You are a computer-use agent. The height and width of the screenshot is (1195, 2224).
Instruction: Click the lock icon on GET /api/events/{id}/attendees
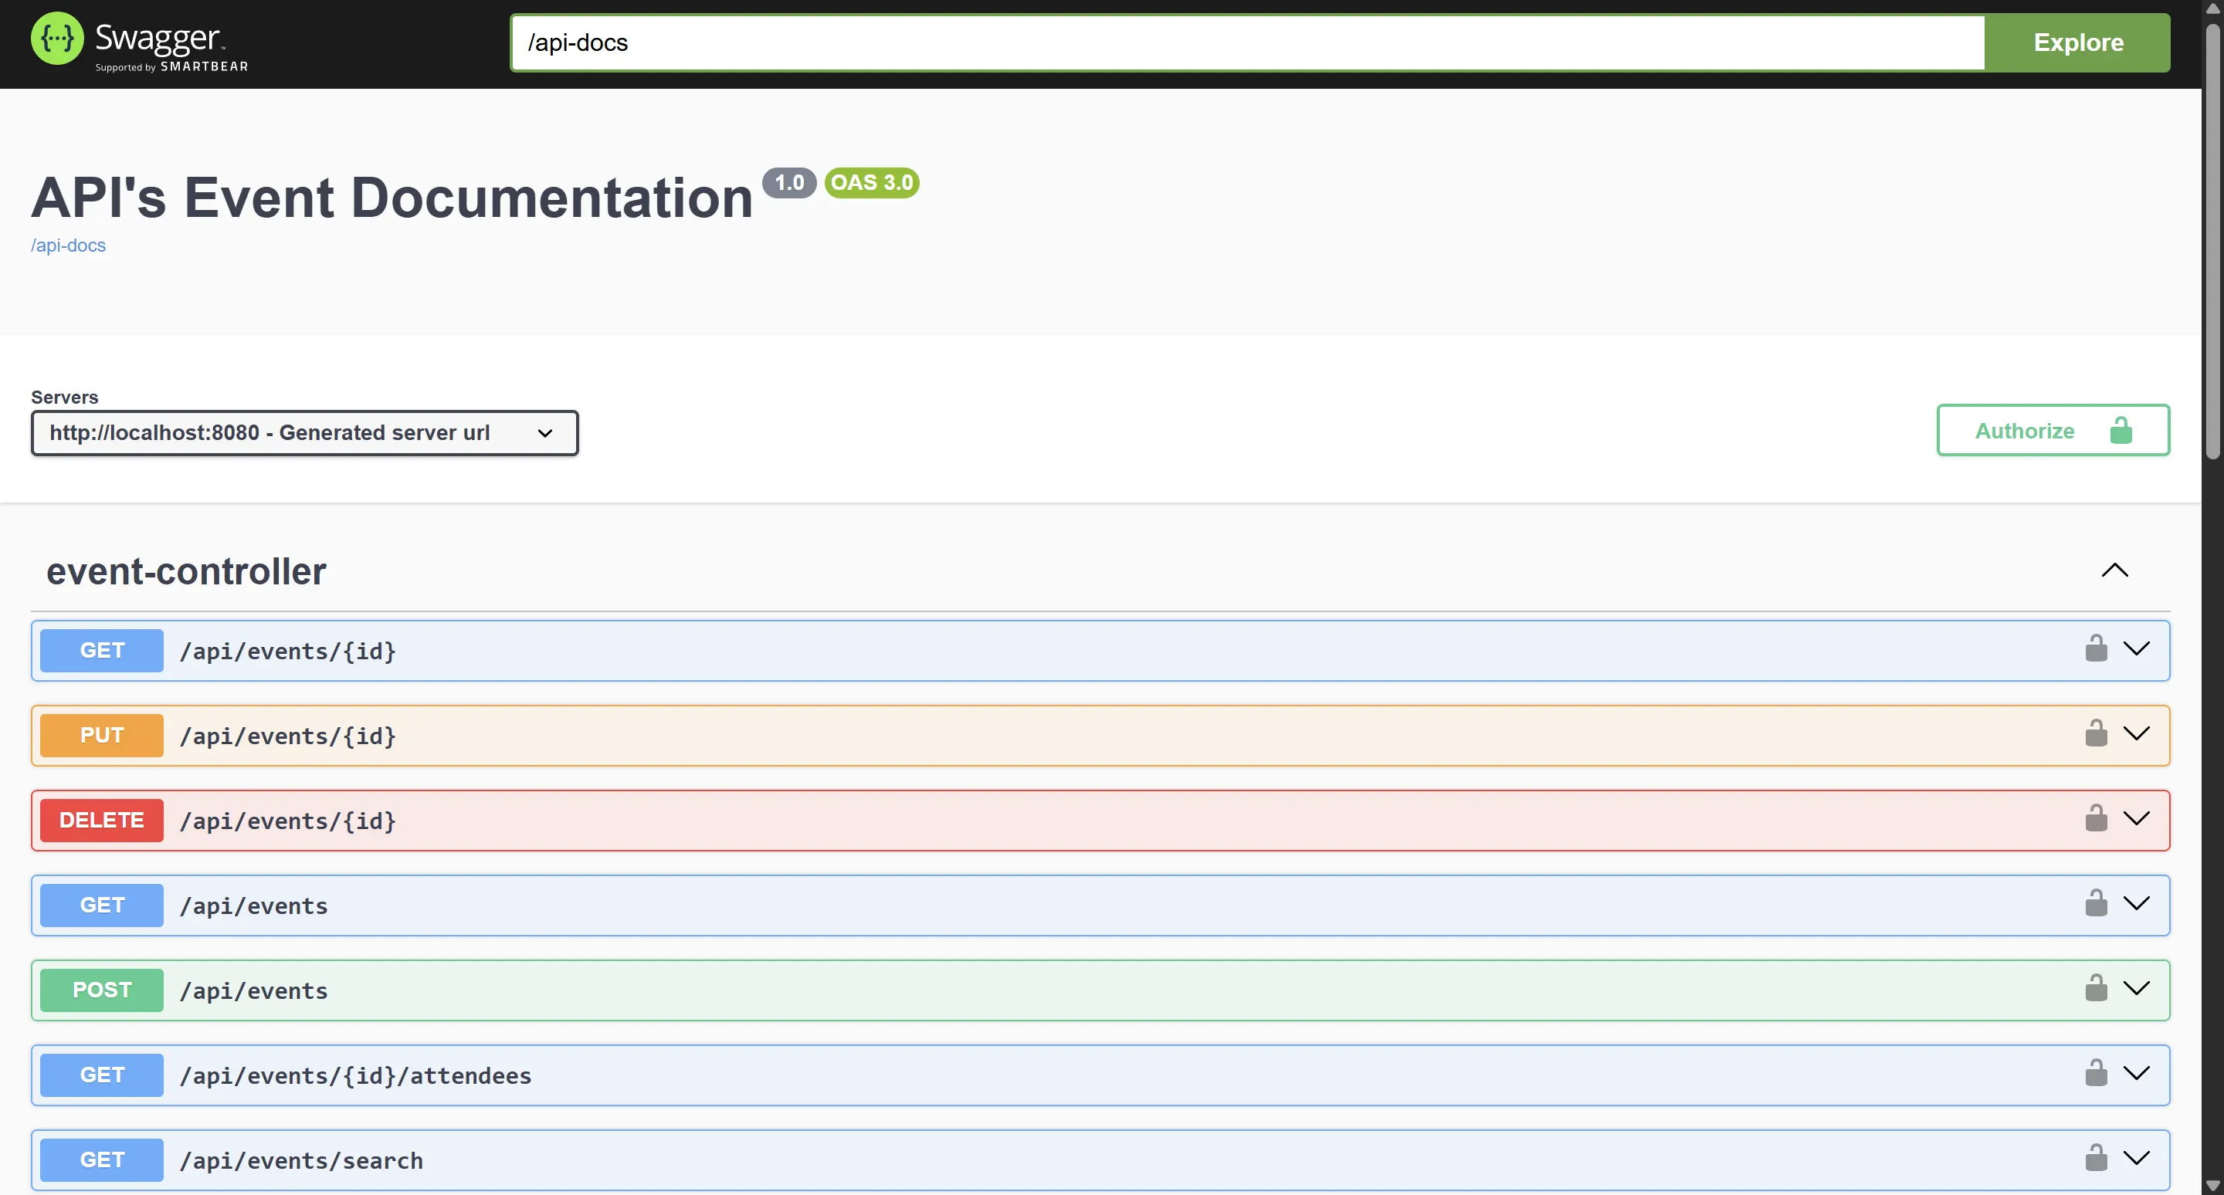[2097, 1075]
